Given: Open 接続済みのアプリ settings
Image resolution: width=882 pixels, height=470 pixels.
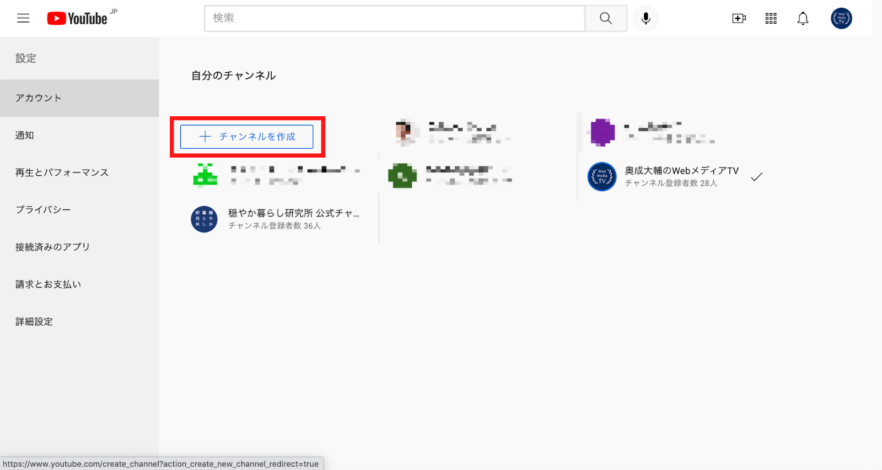Looking at the screenshot, I should coord(52,247).
